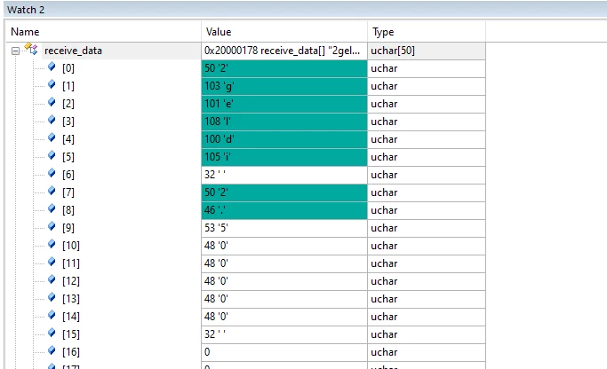Select array index [6] row name
This screenshot has width=607, height=369.
click(x=68, y=175)
